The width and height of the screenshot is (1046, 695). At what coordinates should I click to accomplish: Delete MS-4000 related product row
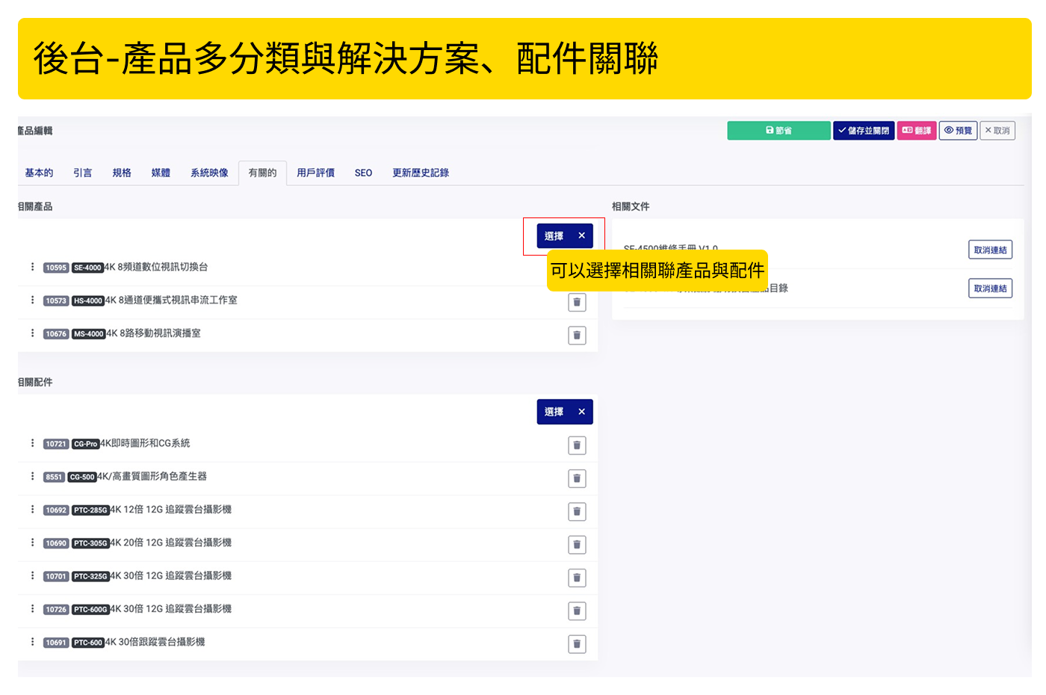click(x=577, y=336)
